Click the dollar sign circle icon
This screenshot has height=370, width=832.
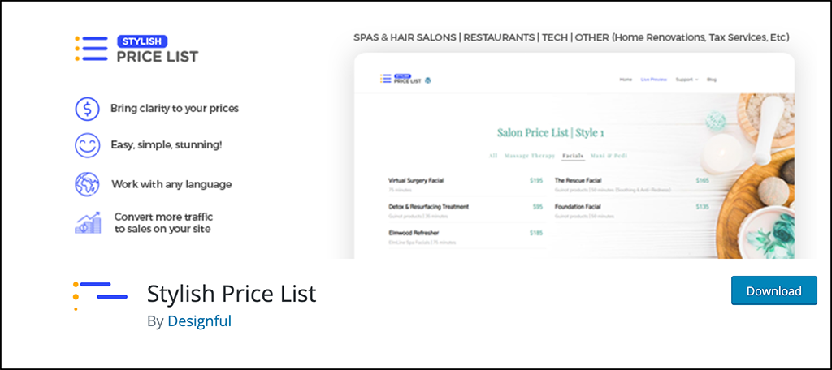coord(88,109)
